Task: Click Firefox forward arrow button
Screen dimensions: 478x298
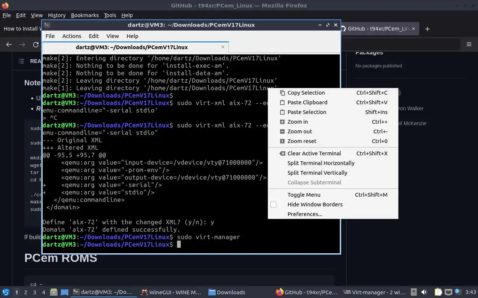Action: click(x=22, y=44)
